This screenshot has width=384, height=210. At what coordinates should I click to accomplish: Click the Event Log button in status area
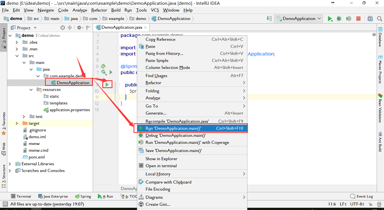tap(362, 196)
